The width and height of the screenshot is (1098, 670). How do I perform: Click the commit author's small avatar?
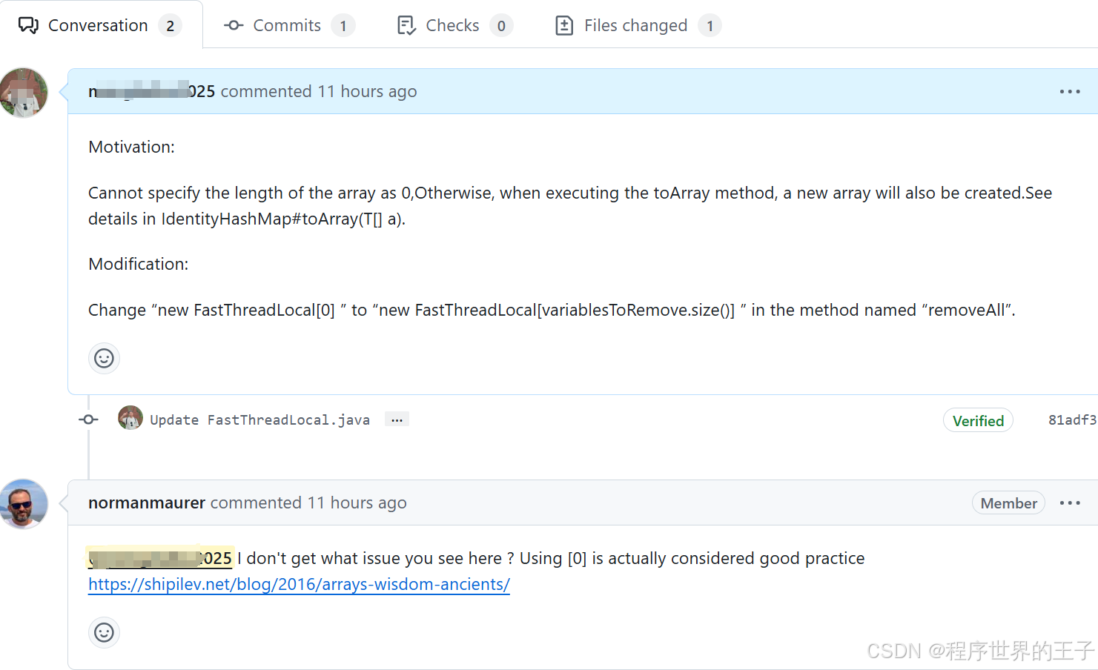[x=130, y=418]
